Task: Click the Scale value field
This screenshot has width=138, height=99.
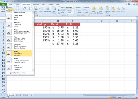Action: (x=70, y=13)
